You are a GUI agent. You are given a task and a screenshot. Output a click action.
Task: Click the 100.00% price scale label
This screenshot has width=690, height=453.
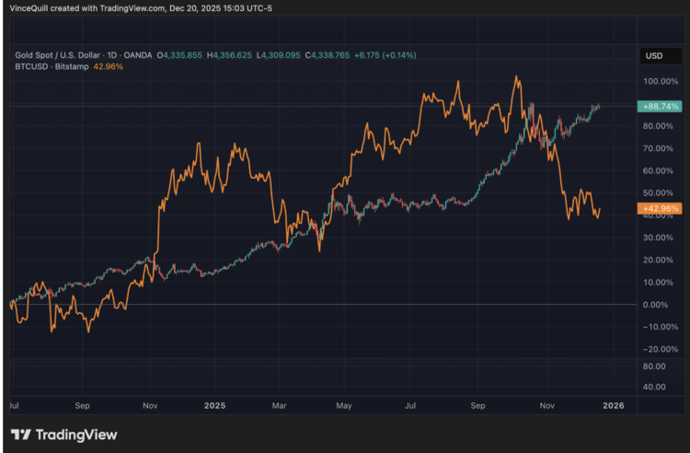(x=661, y=81)
